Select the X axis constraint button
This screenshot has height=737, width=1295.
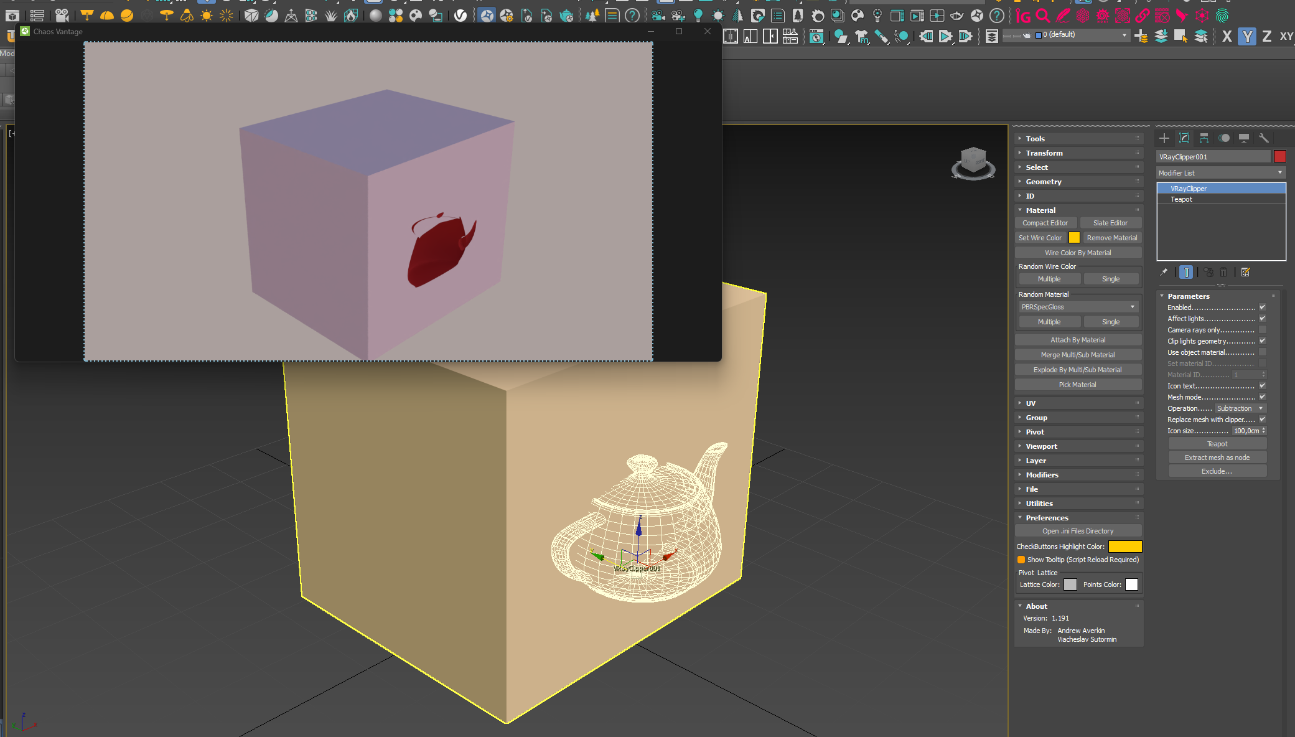(x=1227, y=37)
